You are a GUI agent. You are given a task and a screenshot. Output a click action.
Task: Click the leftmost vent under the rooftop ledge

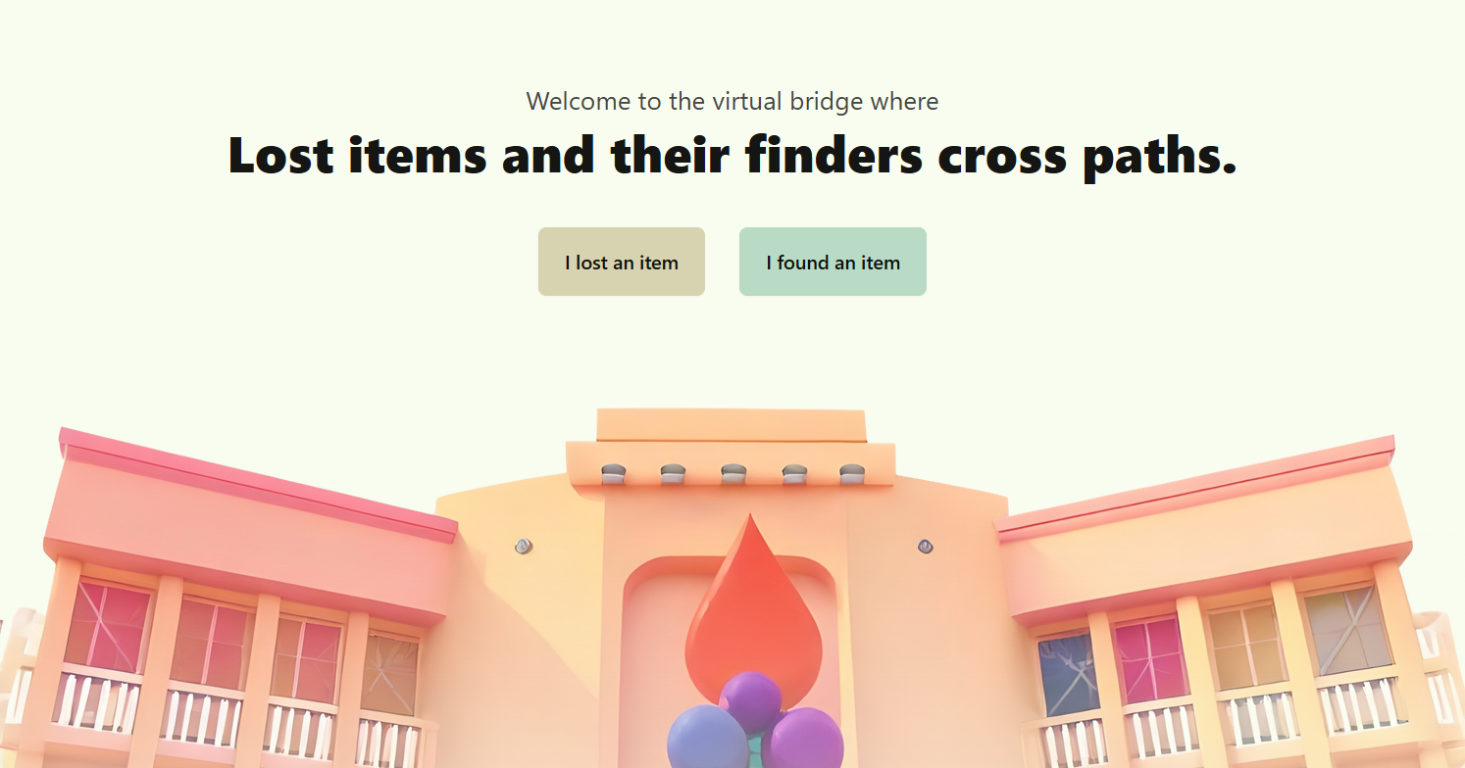614,474
